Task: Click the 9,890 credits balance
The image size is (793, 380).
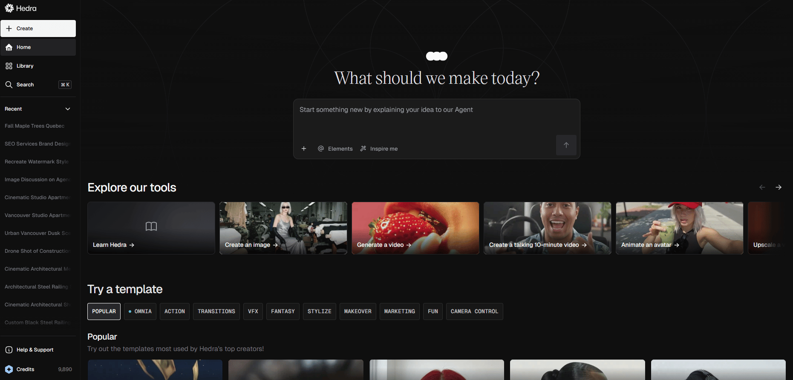Action: click(x=65, y=369)
